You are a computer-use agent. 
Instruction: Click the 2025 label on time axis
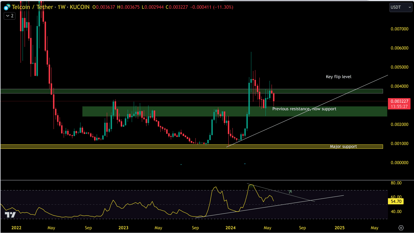(x=340, y=228)
